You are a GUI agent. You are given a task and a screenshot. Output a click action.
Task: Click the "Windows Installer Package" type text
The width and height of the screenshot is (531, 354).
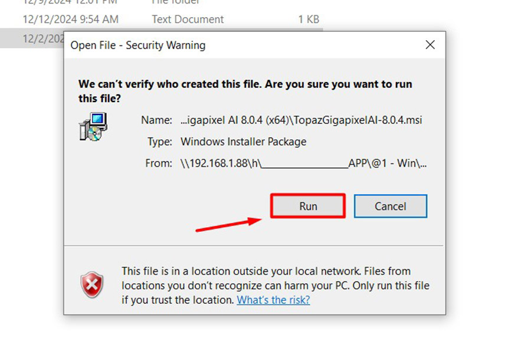(x=243, y=142)
